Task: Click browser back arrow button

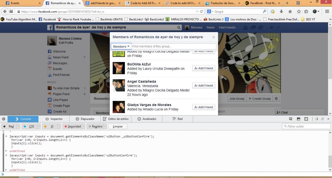Action: click(5, 12)
